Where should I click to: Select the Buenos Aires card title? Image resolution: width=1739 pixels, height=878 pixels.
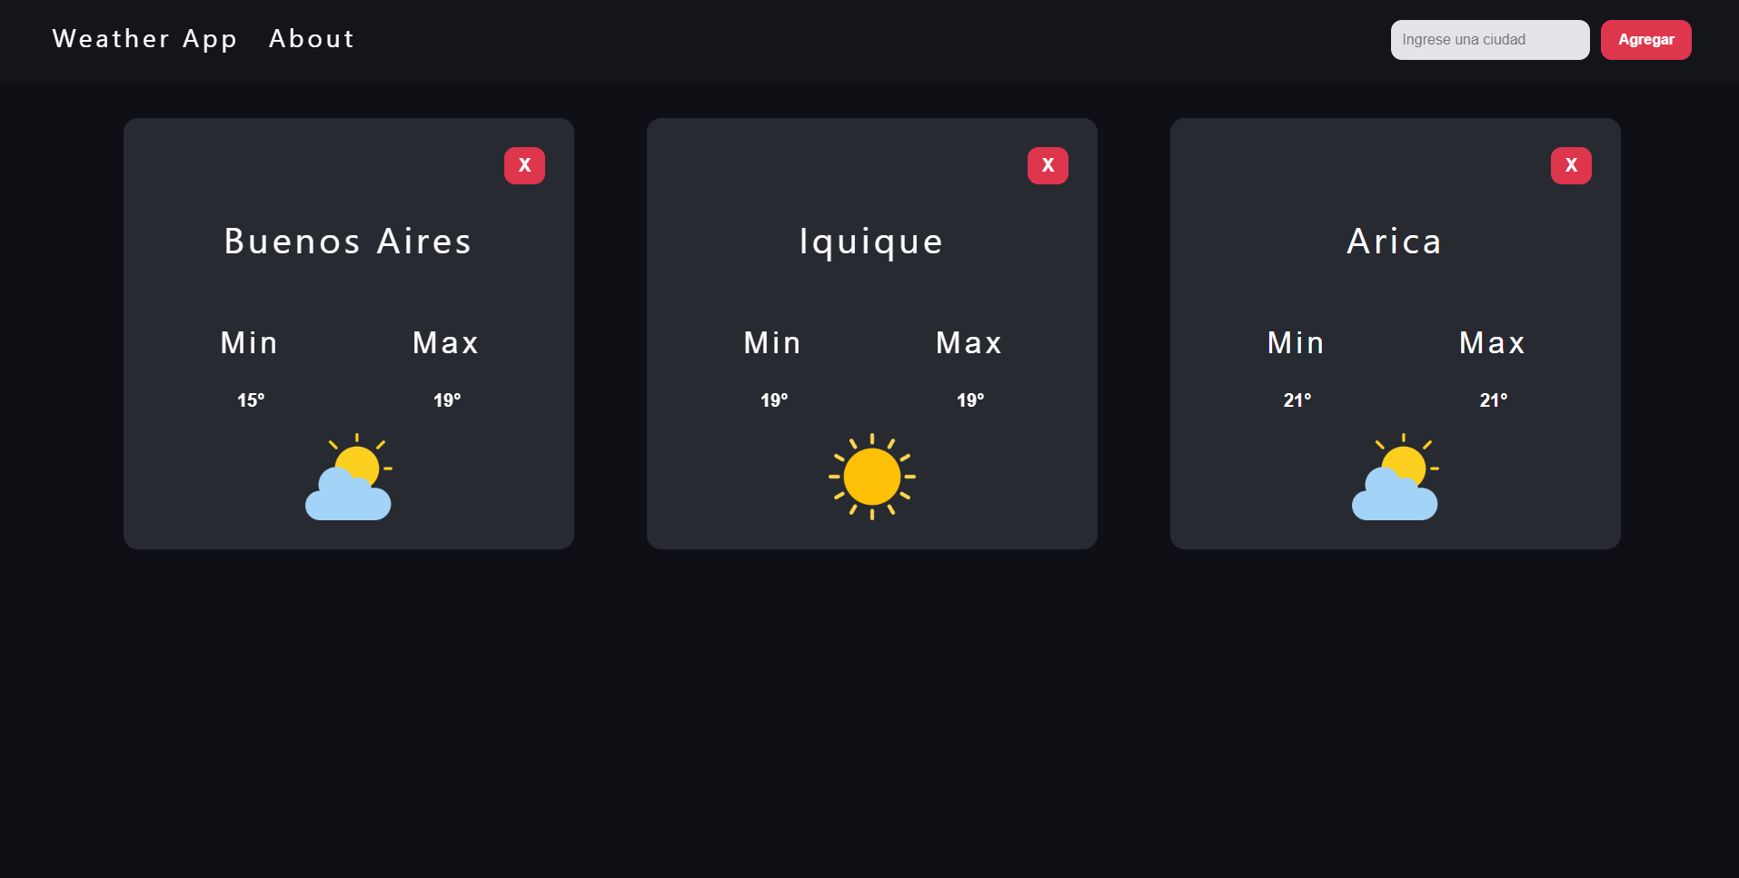(348, 241)
